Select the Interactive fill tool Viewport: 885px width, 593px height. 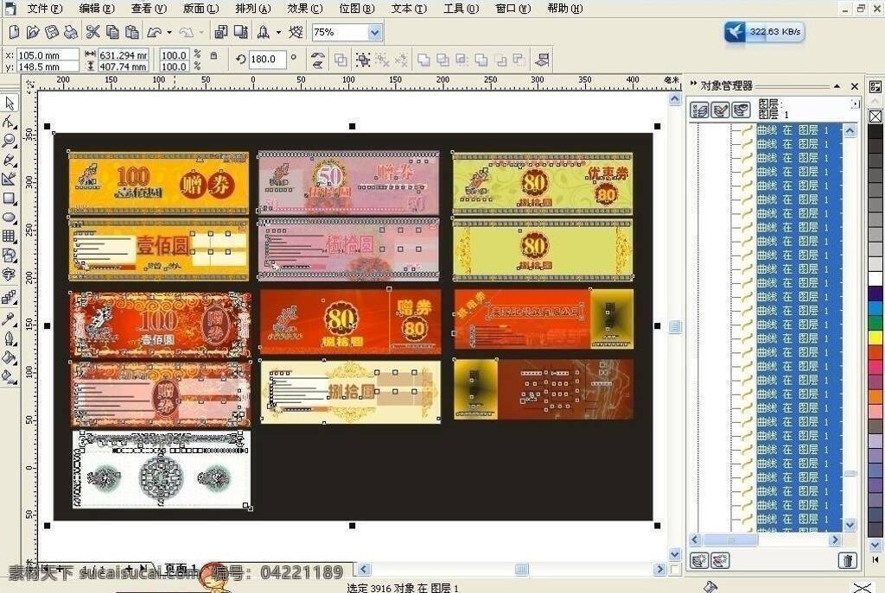pos(10,376)
